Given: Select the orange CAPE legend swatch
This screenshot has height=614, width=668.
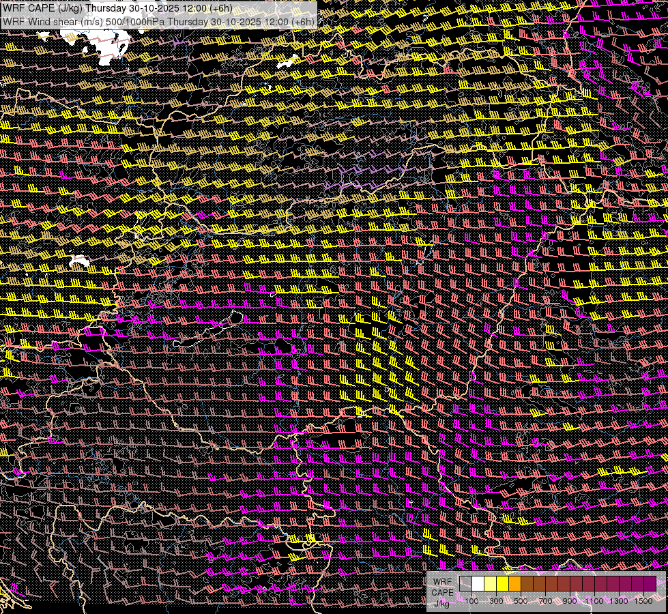Looking at the screenshot, I should (514, 583).
